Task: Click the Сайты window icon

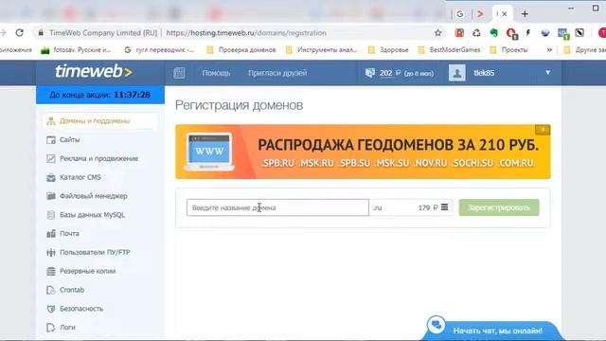Action: (51, 139)
